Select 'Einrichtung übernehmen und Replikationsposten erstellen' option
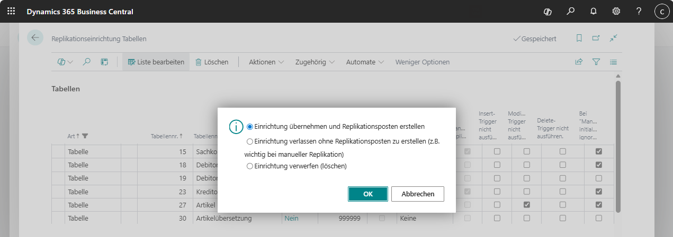Image resolution: width=673 pixels, height=237 pixels. click(250, 127)
